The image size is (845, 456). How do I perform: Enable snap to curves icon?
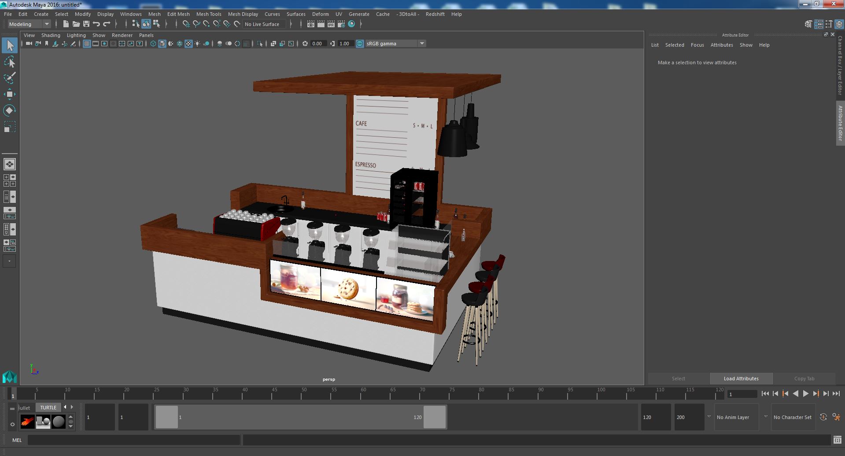(x=196, y=24)
